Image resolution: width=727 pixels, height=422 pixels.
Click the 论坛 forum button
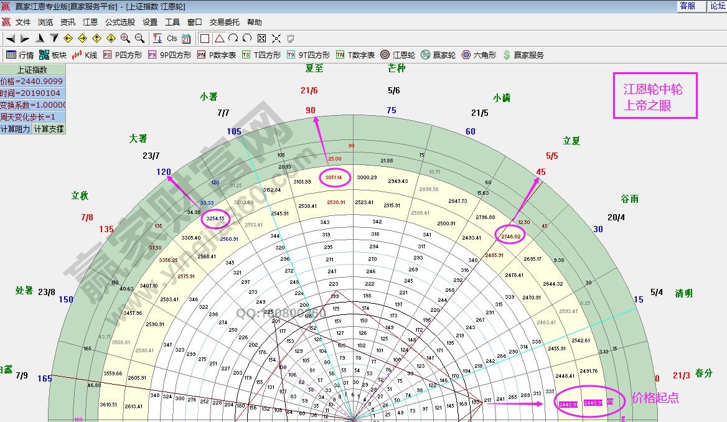tap(718, 6)
